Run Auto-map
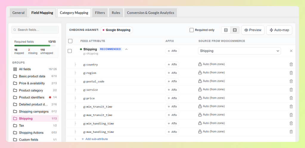Viewport: 305px width, 148px height. pos(279,30)
